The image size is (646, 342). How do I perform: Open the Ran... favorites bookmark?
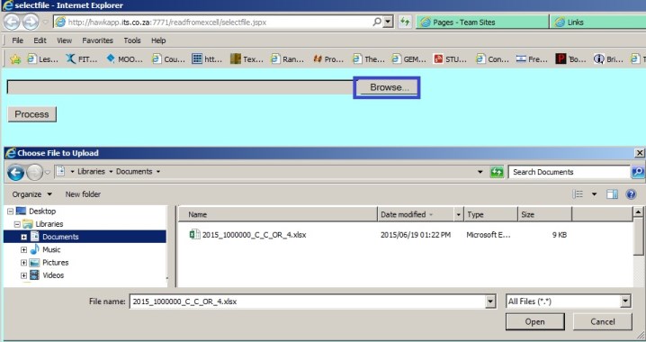coord(287,59)
